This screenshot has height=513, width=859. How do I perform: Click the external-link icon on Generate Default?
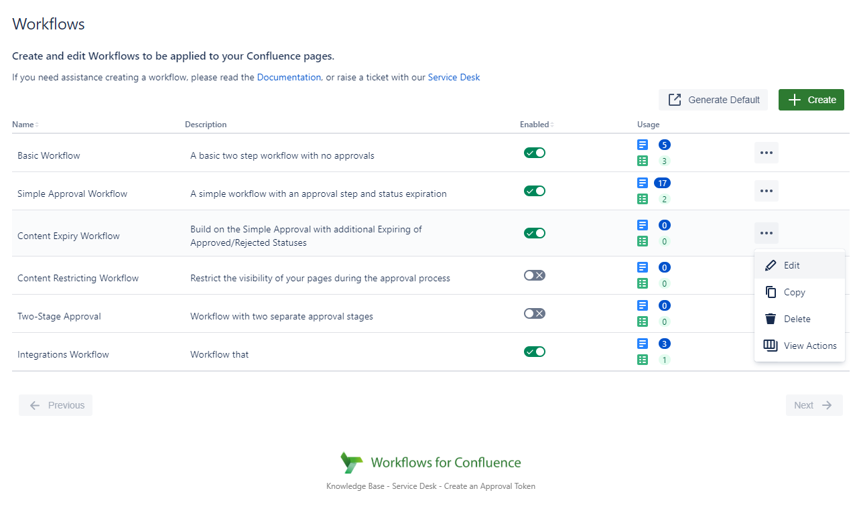(674, 99)
